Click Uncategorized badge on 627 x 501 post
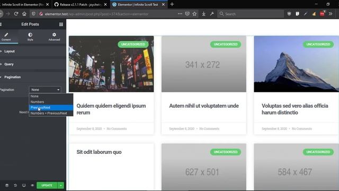Image resolution: width=339 pixels, height=191 pixels. tap(226, 152)
